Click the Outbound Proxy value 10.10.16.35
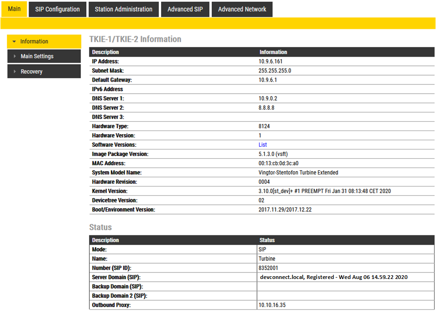The width and height of the screenshot is (436, 311). [x=272, y=305]
